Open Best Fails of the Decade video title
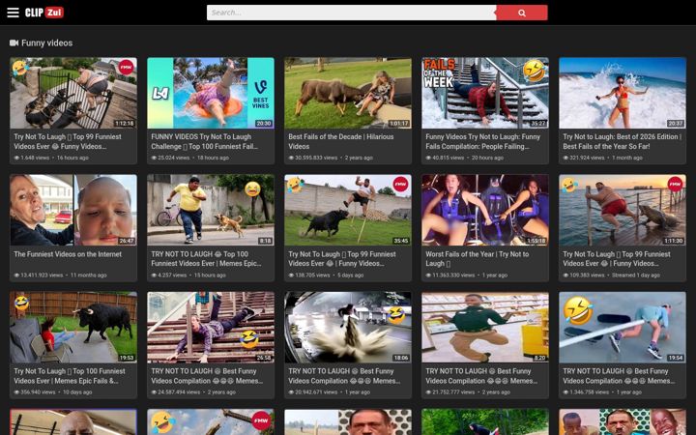696x435 pixels. pos(341,141)
